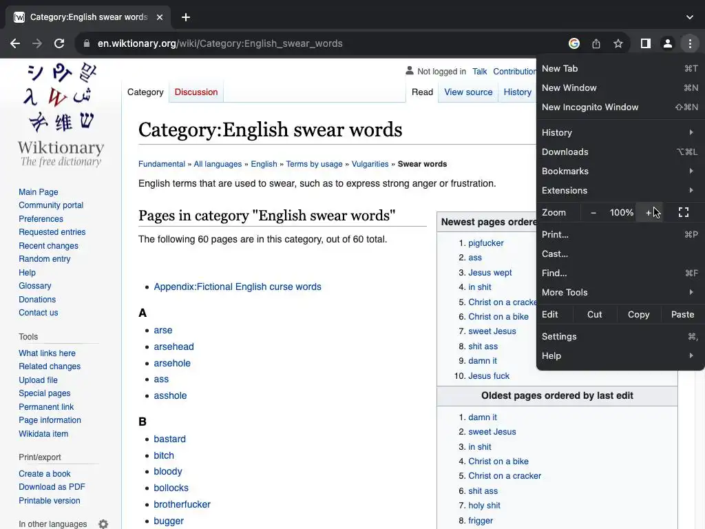The image size is (705, 529).
Task: Open Recent changes link
Action: click(49, 246)
